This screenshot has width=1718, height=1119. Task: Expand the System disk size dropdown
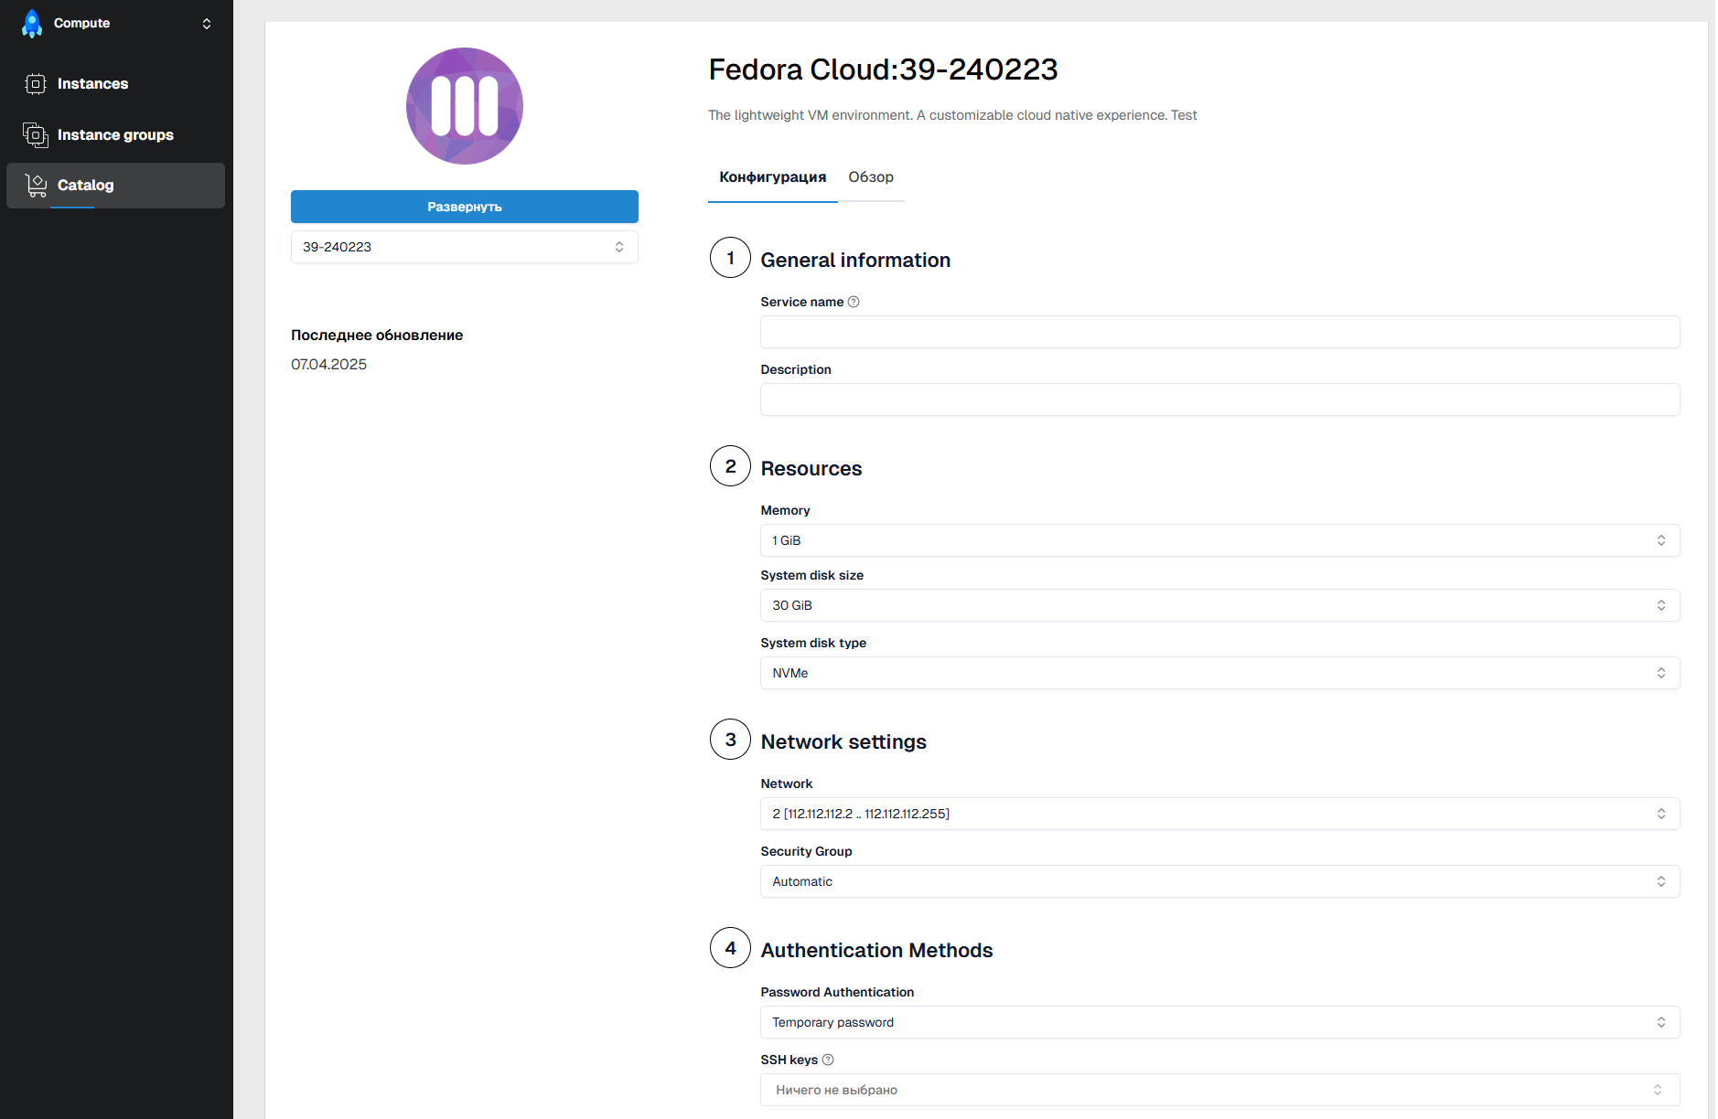(1219, 605)
